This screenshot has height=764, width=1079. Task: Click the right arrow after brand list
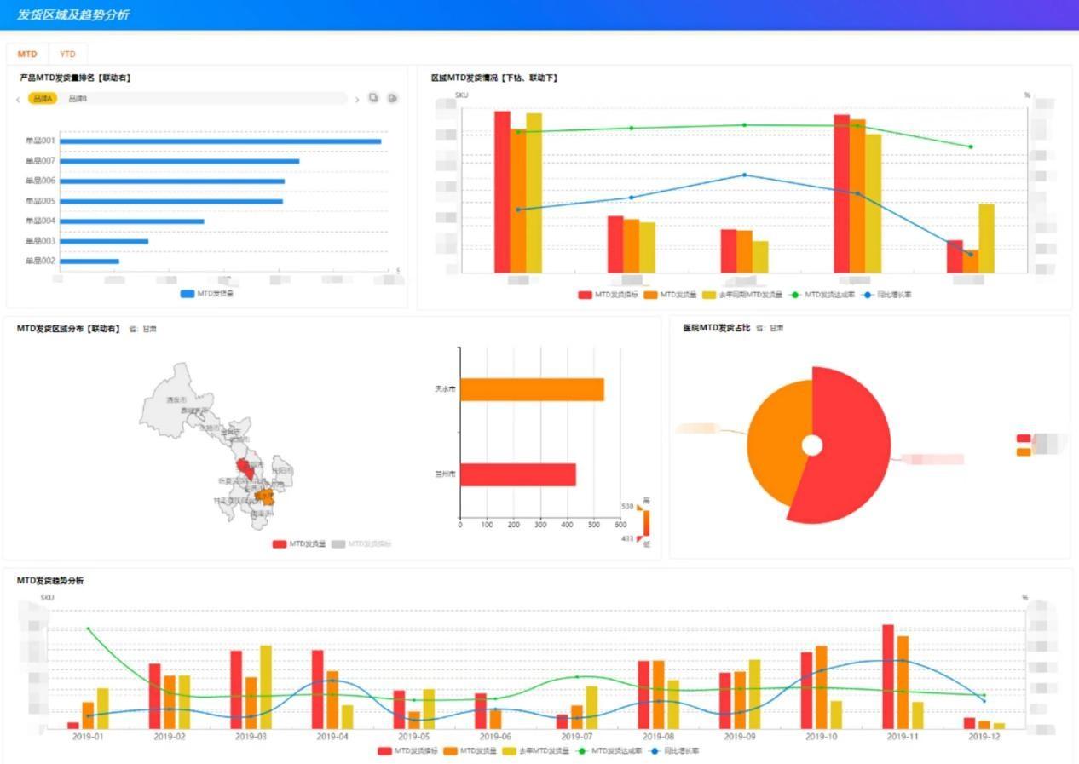pos(357,100)
